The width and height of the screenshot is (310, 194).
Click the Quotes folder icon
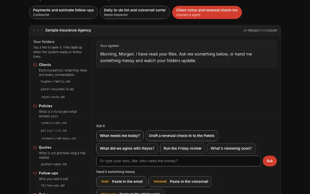click(35, 147)
